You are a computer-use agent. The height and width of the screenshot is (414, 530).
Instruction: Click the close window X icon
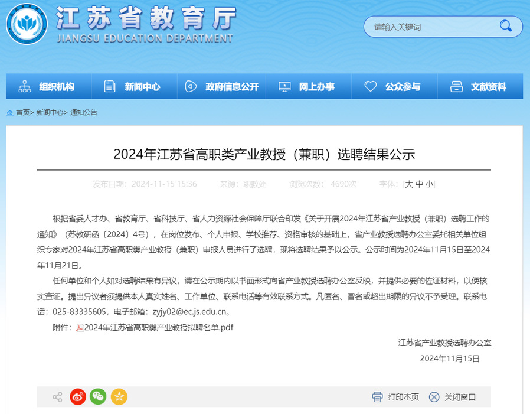pos(434,397)
